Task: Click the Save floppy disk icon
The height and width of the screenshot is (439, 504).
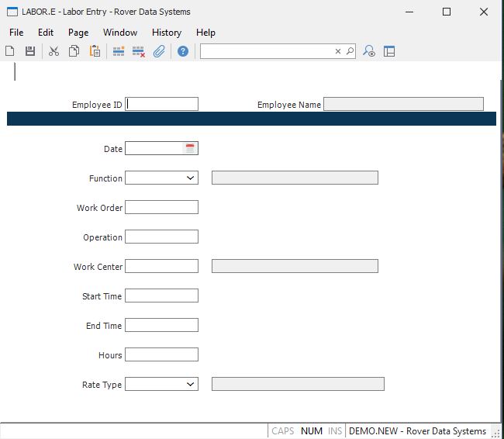Action: click(x=30, y=51)
